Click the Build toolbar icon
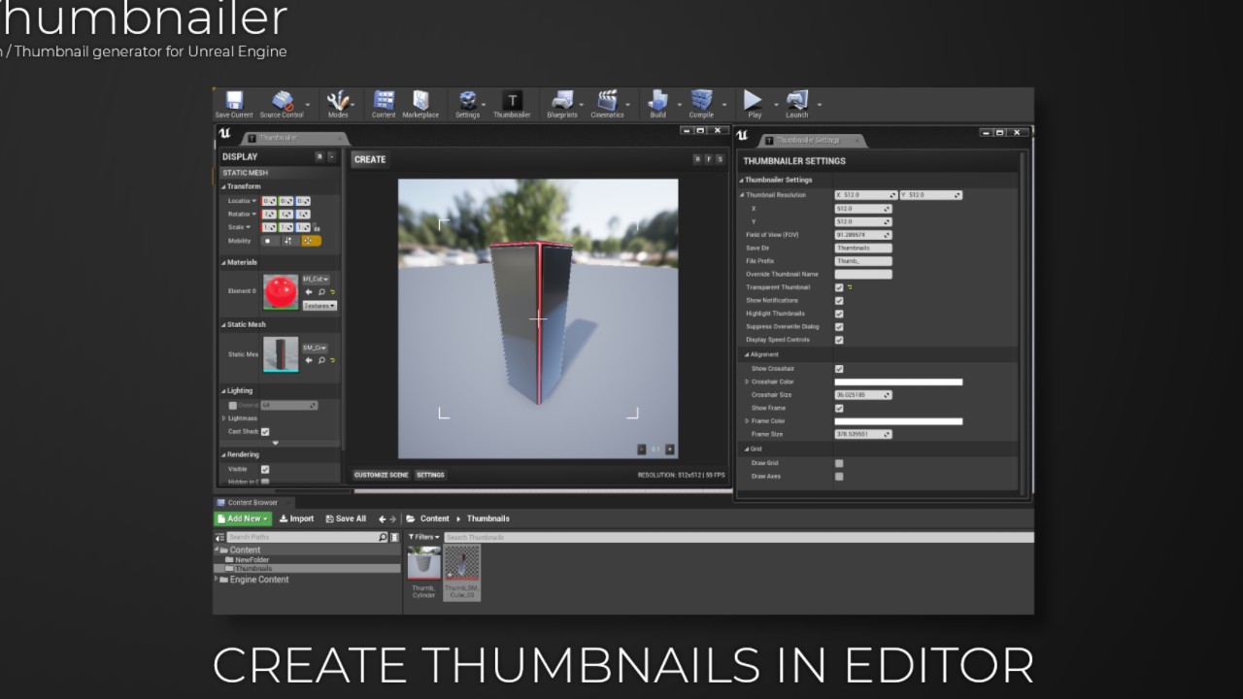This screenshot has height=699, width=1243. 658,102
